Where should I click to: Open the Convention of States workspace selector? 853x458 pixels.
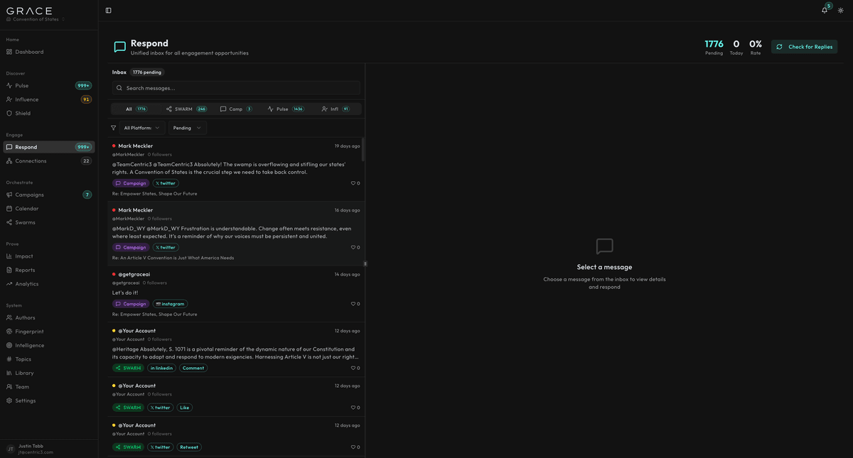pos(36,20)
